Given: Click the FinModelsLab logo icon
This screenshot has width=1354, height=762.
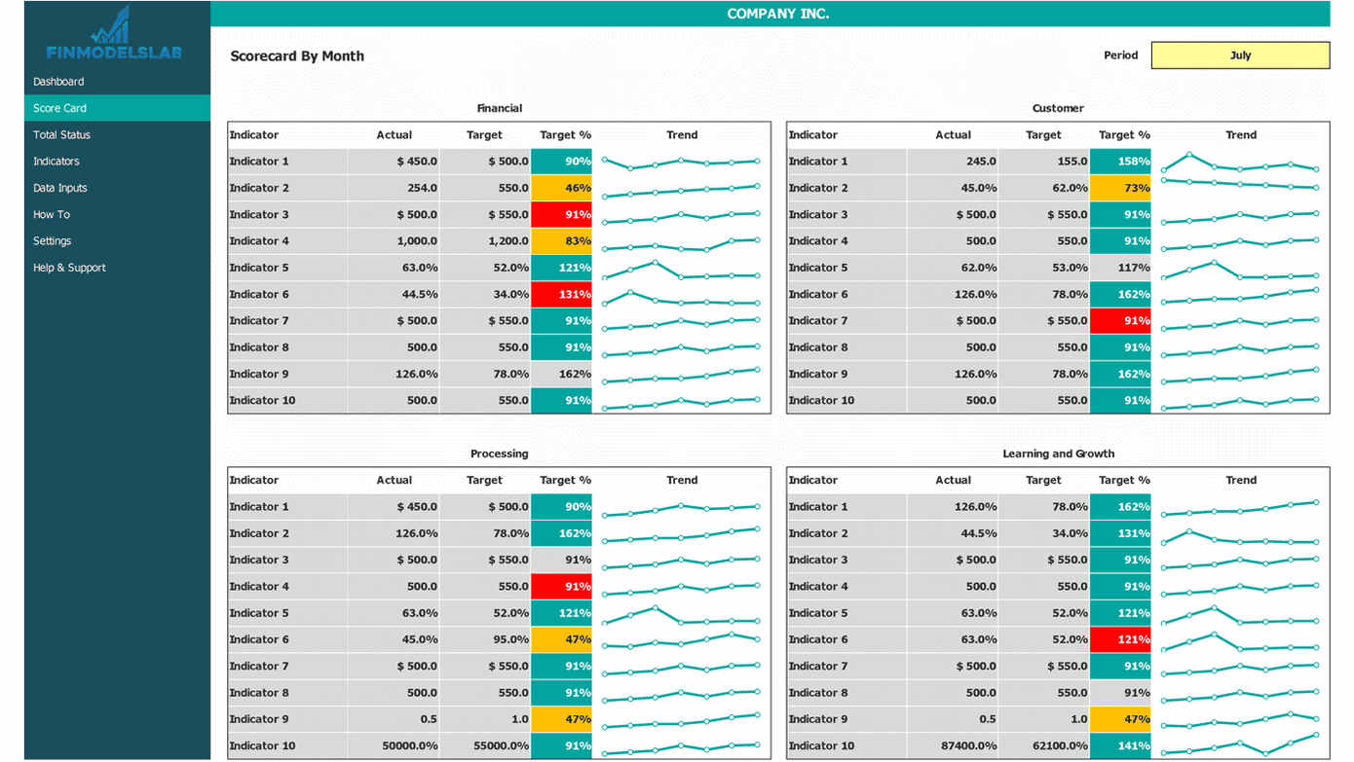Looking at the screenshot, I should 113,26.
